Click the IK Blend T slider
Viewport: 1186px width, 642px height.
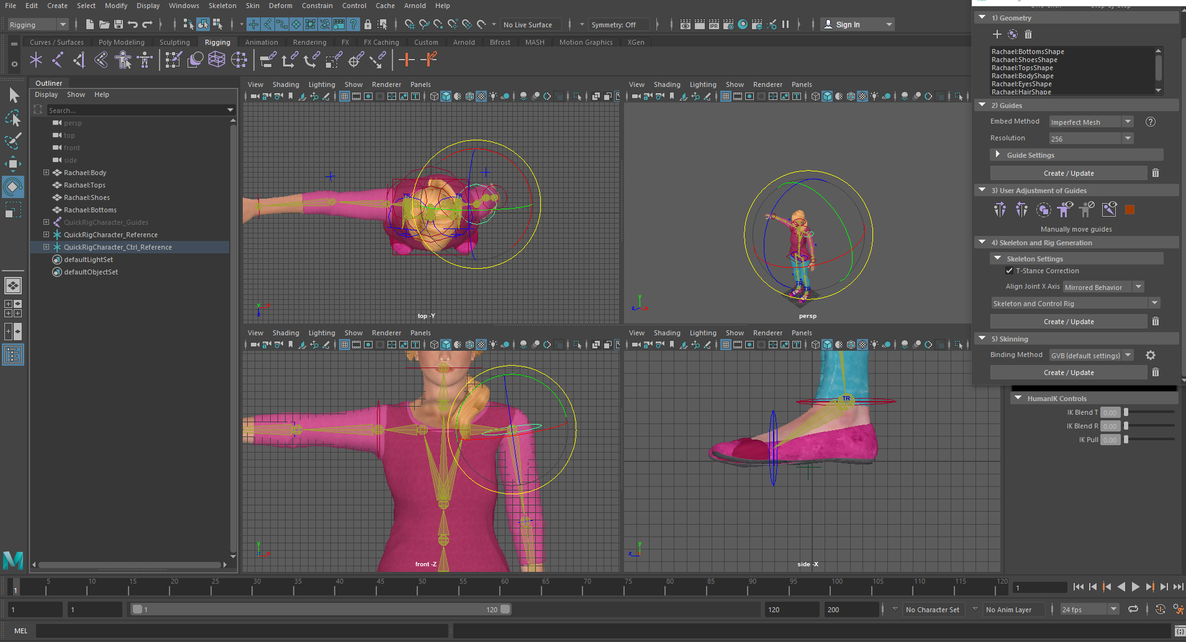pos(1126,412)
